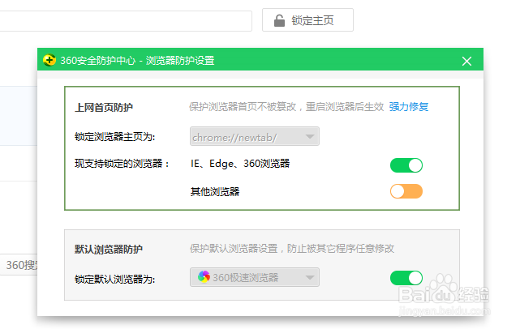Click the partially hidden 360搜索 item
This screenshot has height=329, width=520.
(x=19, y=265)
